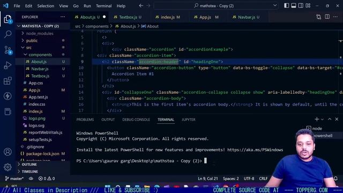This screenshot has height=193, width=343.
Task: Show the Output panel tab
Action: click(x=108, y=120)
